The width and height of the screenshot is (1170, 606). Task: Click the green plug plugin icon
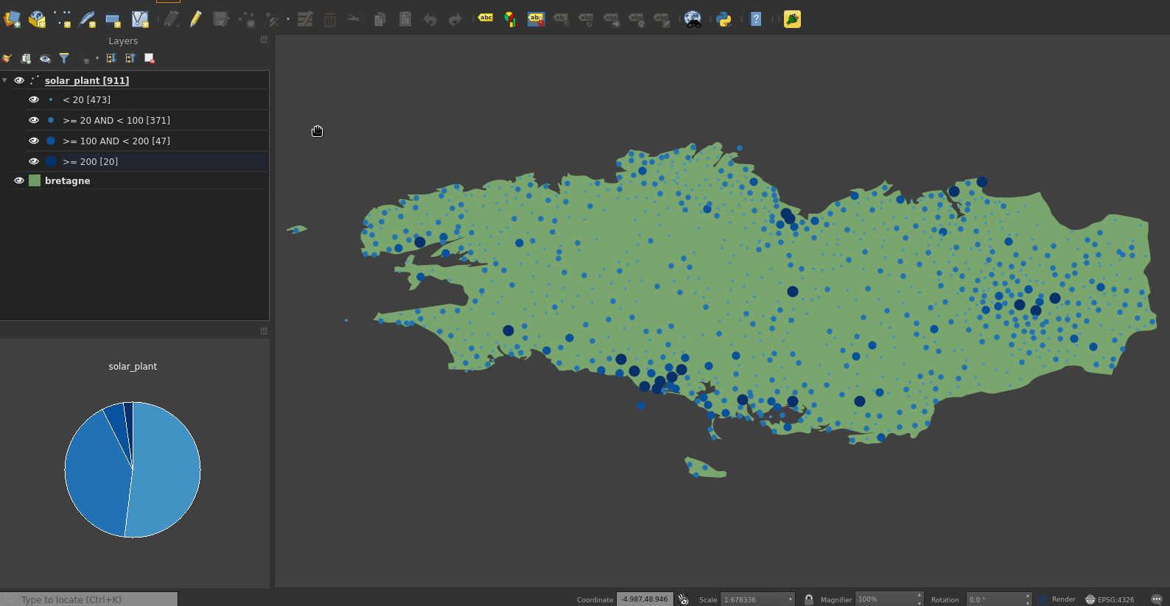(792, 19)
